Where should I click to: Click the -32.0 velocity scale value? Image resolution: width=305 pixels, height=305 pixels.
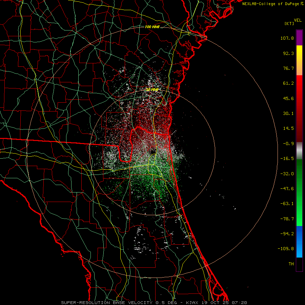click(287, 174)
